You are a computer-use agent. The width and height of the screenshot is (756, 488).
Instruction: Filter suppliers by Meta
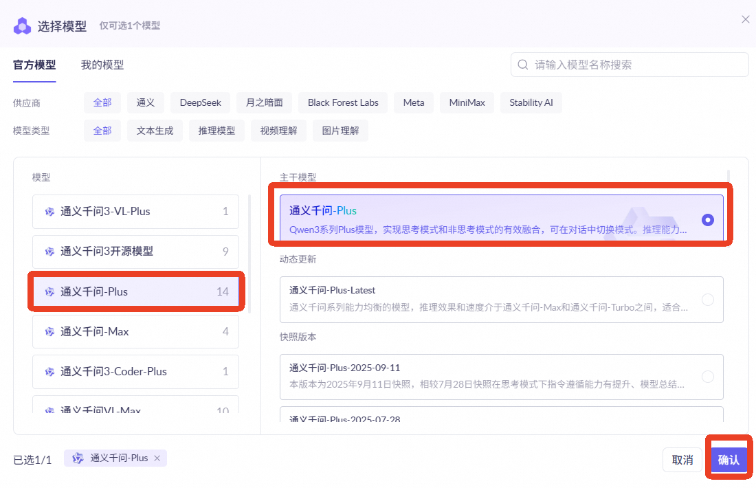click(414, 102)
